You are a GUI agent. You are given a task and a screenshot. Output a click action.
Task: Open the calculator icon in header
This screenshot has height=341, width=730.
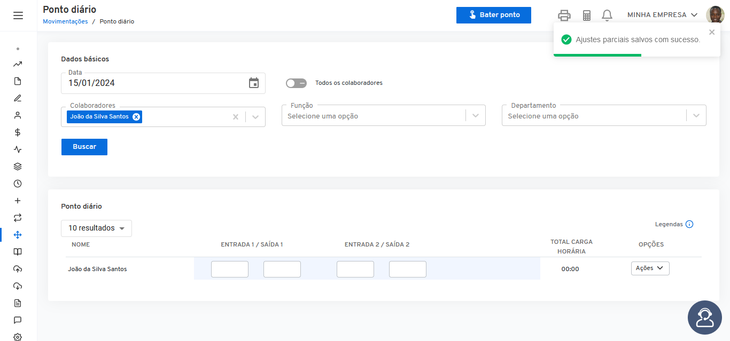[x=587, y=15]
